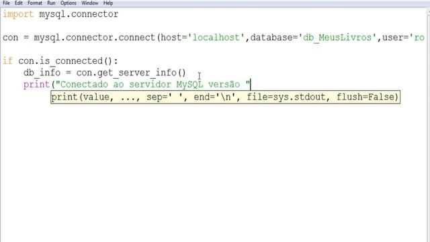The height and width of the screenshot is (242, 430).
Task: Open the File menu
Action: (x=6, y=3)
